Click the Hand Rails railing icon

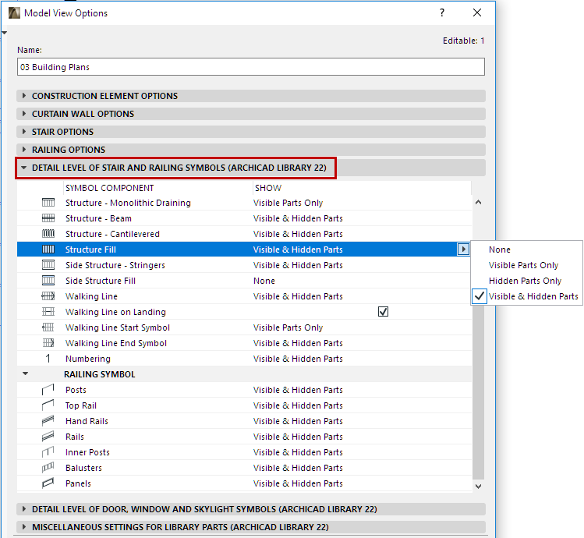tap(48, 421)
